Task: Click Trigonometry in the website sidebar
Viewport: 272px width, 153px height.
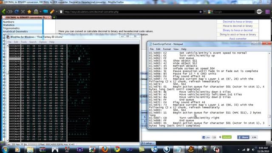Action: [11, 28]
